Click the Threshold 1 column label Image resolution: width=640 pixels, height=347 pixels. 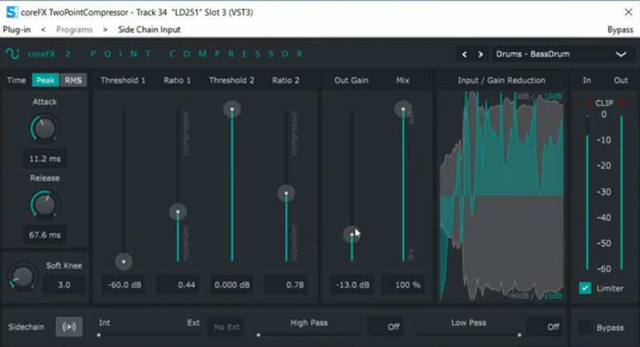pyautogui.click(x=123, y=80)
